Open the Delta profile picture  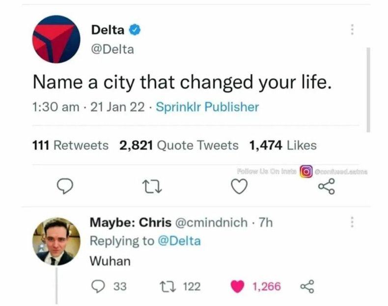(x=56, y=39)
